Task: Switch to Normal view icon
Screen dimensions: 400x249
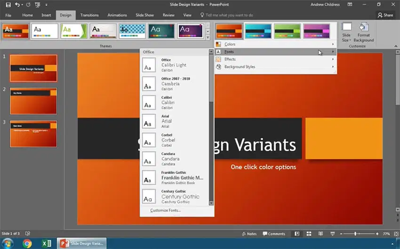Action: (297, 233)
